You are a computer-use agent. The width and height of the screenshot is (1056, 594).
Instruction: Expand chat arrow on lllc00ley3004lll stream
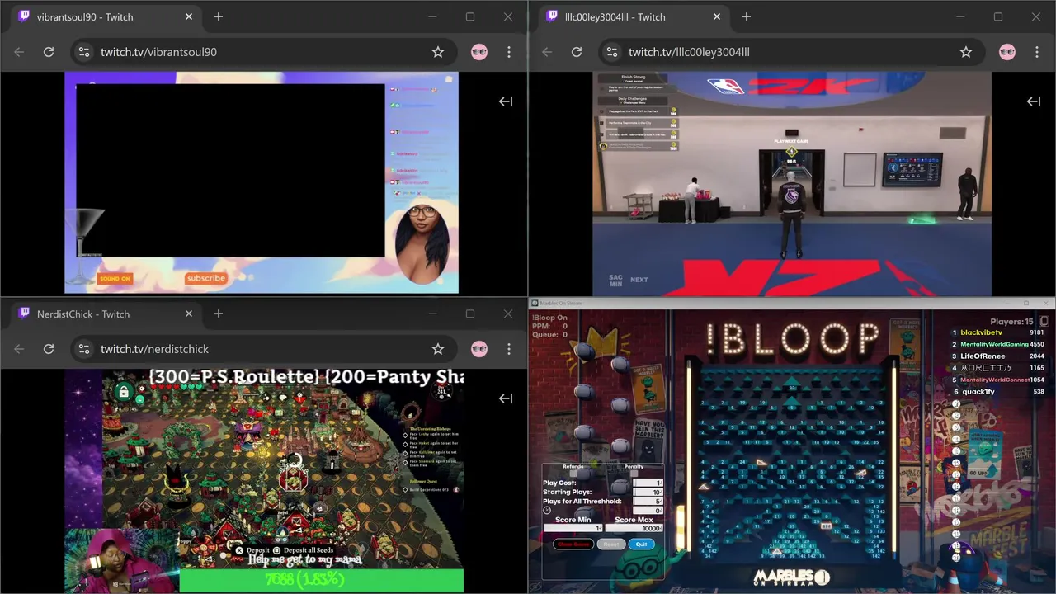click(x=1034, y=101)
